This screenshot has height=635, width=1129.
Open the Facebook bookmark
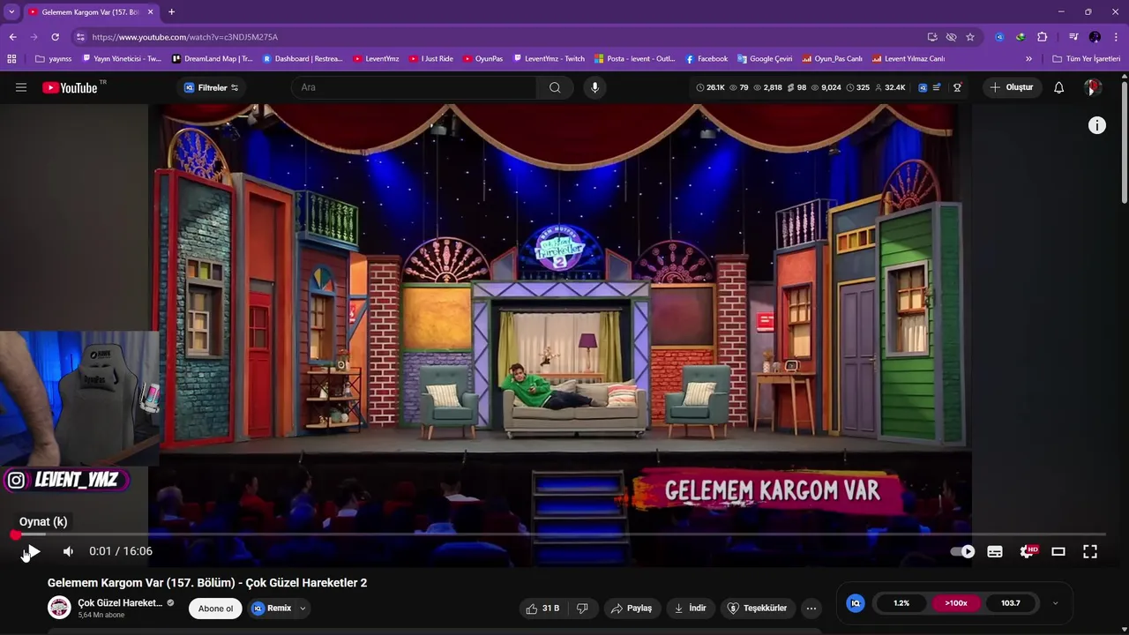[707, 59]
